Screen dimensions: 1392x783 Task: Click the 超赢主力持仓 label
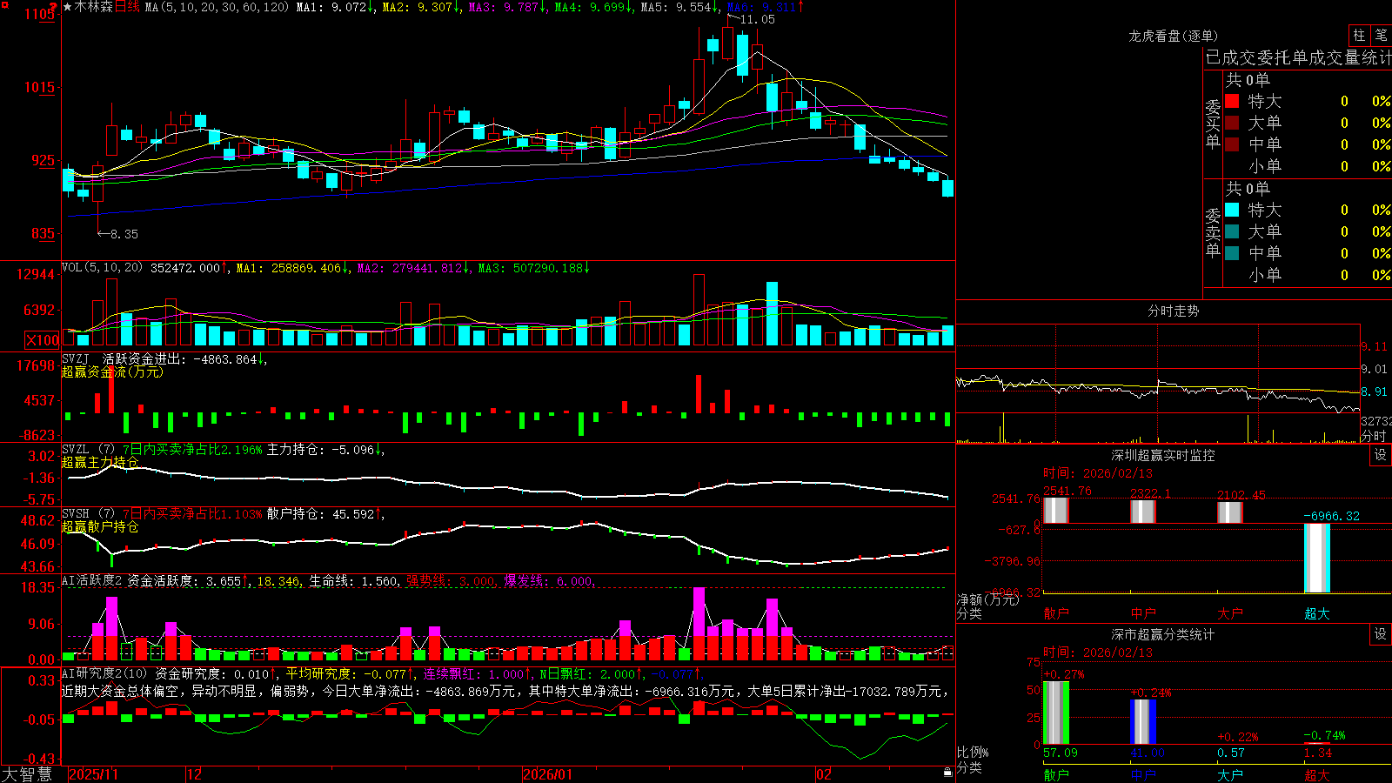100,462
